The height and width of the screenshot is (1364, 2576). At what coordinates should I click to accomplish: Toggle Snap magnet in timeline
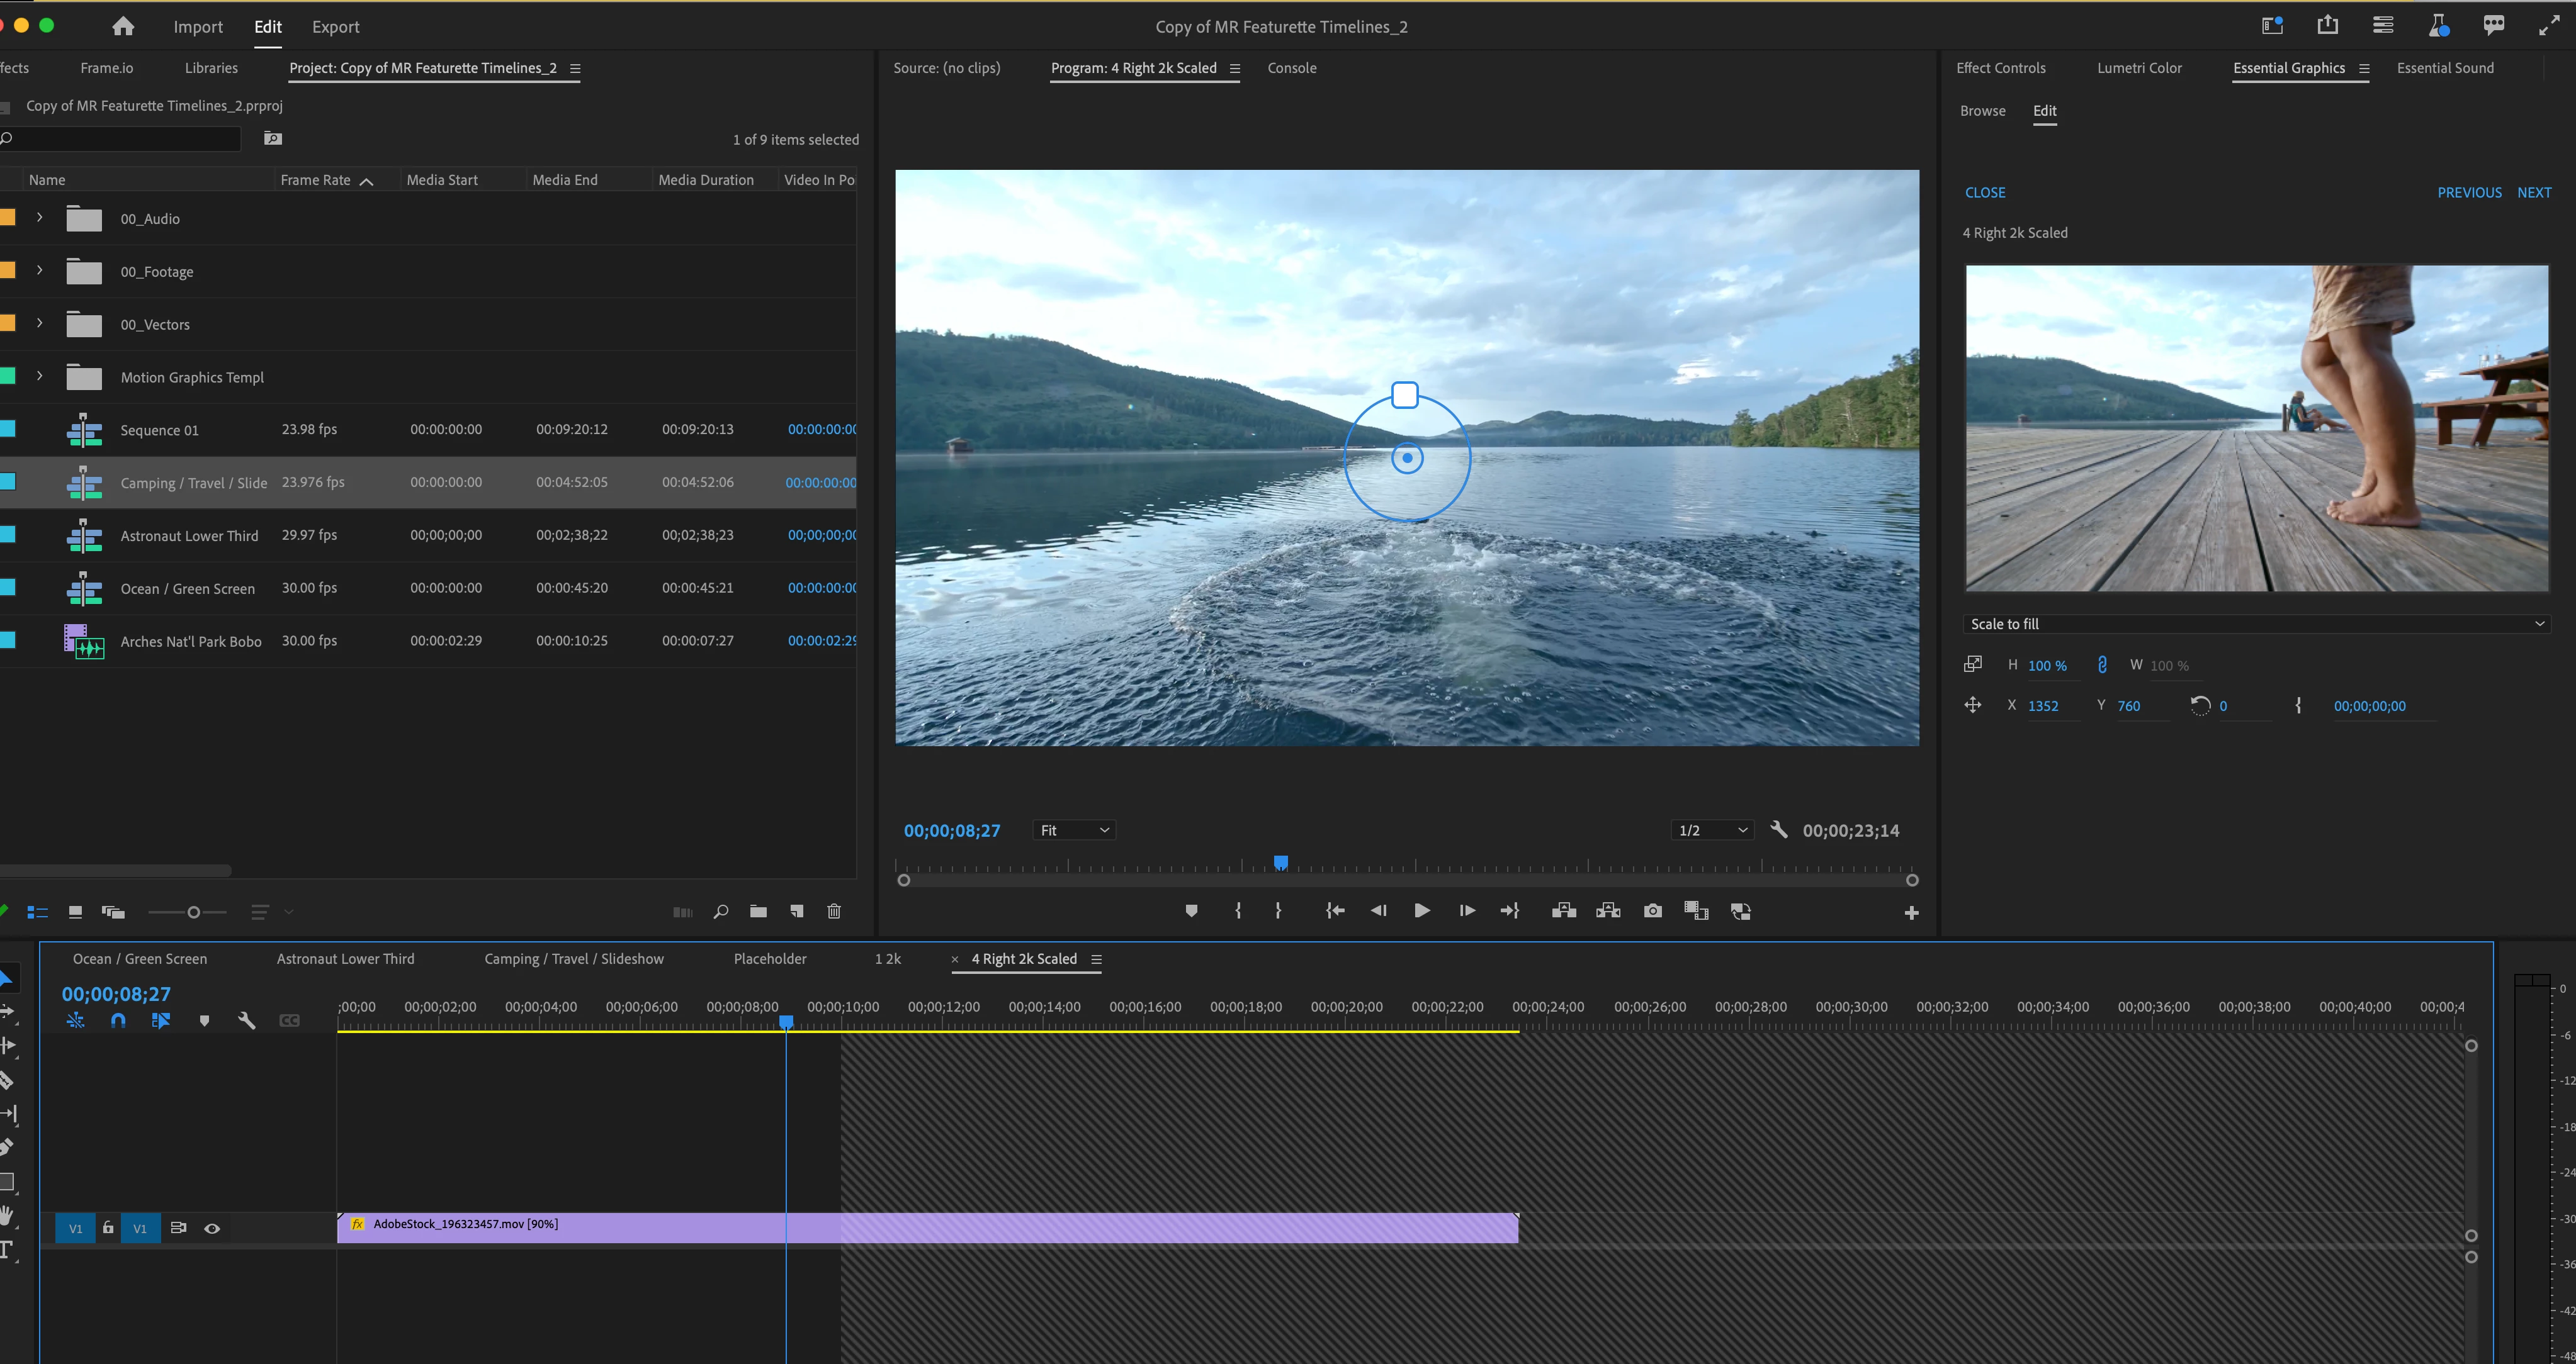click(118, 1021)
